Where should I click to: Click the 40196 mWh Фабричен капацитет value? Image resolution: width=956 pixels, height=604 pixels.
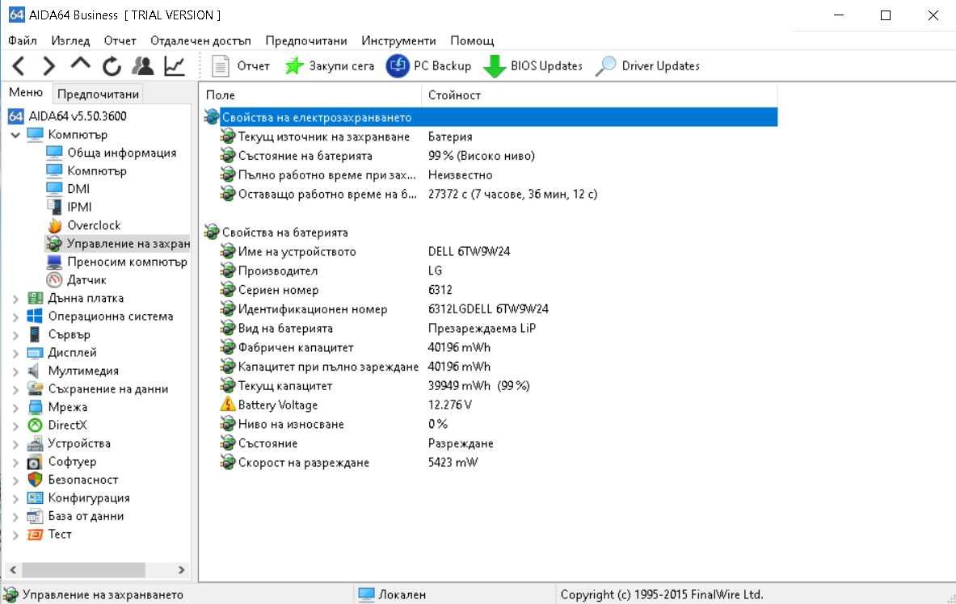click(x=459, y=347)
